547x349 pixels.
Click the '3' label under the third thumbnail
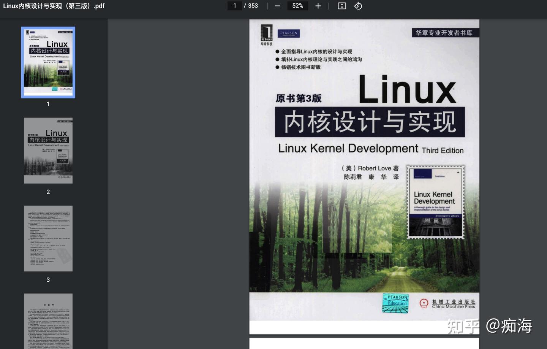(x=48, y=279)
